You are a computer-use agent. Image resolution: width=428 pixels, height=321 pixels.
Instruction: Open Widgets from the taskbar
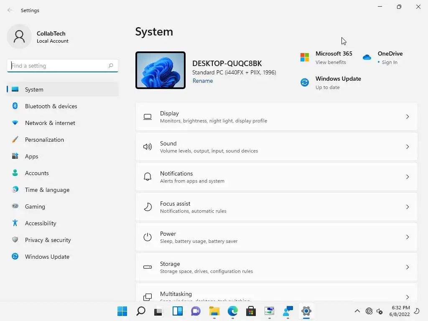[x=177, y=311]
